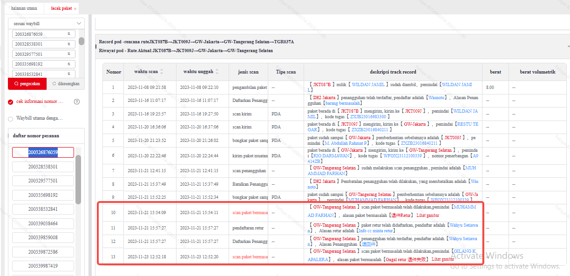
Task: Select order 200329577501 in daftar nomor pesanan
Action: click(x=43, y=181)
